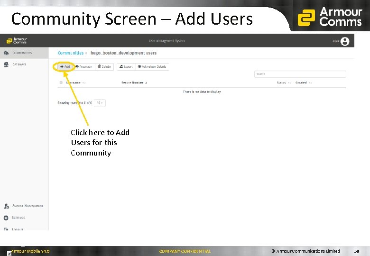Click 'Showing rows 0 to 0 of 0' text

(75, 103)
